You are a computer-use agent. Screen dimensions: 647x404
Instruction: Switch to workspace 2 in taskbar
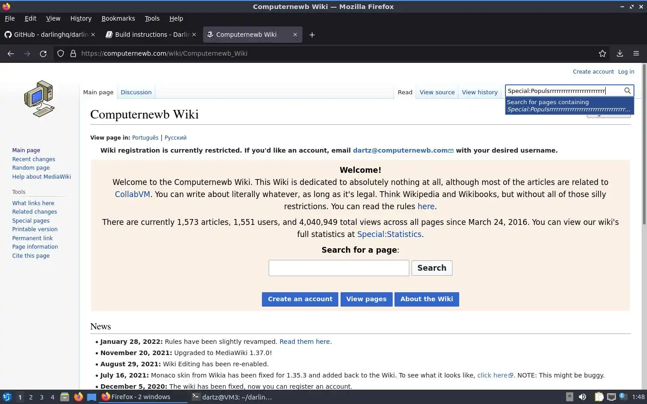pos(31,397)
